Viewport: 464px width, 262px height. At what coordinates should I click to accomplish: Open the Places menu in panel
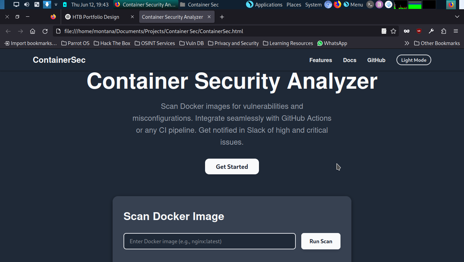pyautogui.click(x=294, y=4)
